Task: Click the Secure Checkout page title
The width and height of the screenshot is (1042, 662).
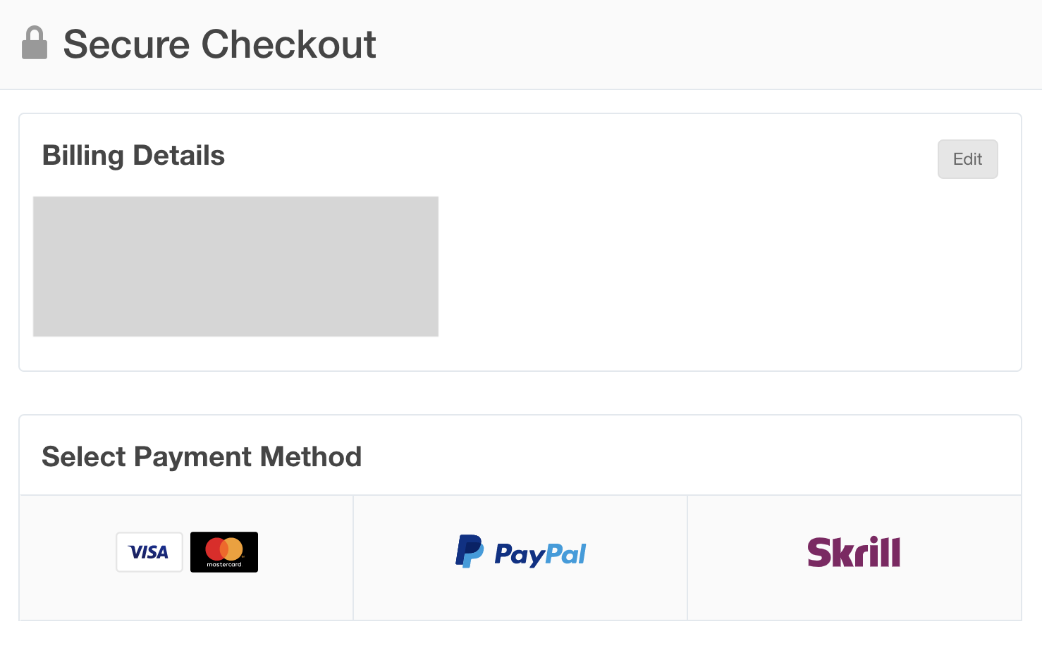Action: coord(219,44)
